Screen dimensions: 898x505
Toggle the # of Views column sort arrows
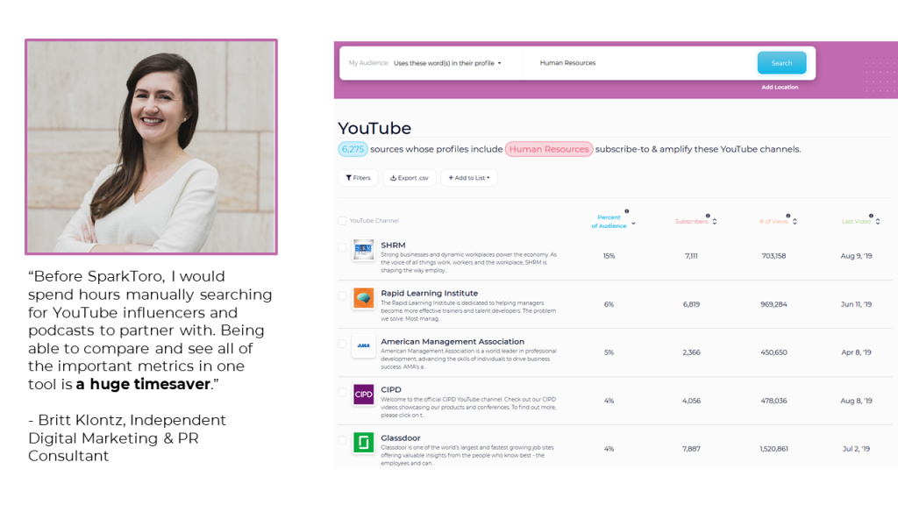[795, 222]
